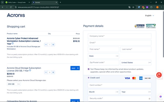Click info icon next to Cyber Protect license

coord(13,43)
